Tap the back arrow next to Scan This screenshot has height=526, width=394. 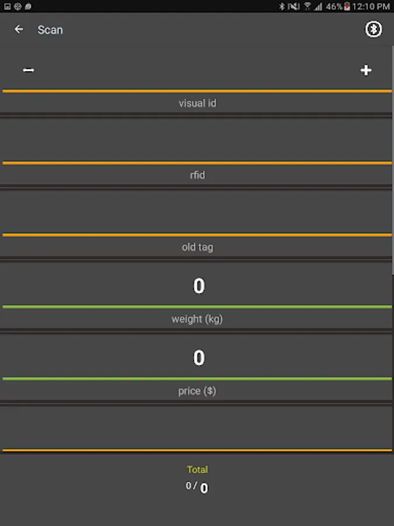(19, 29)
